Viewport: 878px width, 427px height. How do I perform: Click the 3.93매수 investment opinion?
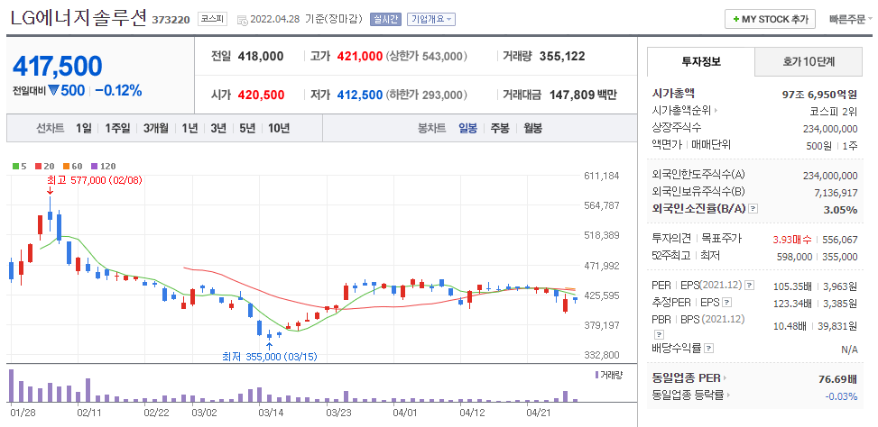click(791, 240)
